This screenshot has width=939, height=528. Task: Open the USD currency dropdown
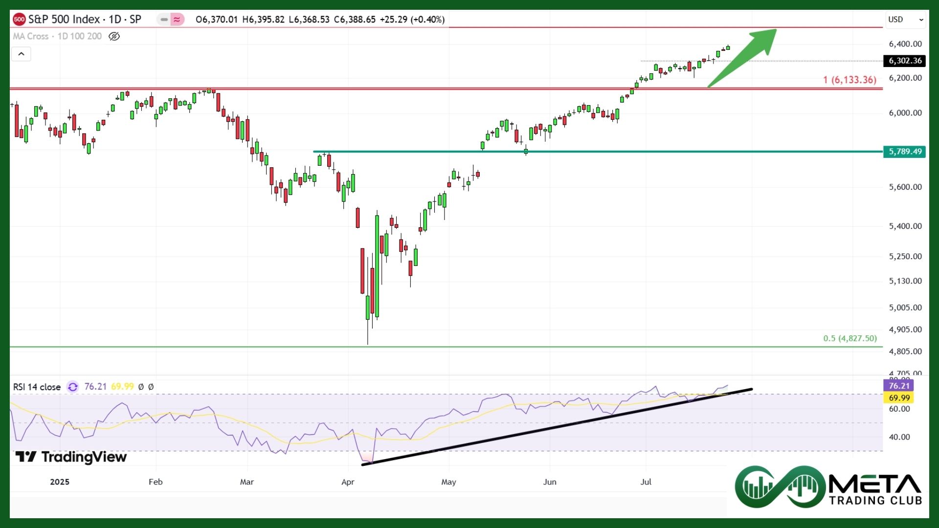[906, 20]
